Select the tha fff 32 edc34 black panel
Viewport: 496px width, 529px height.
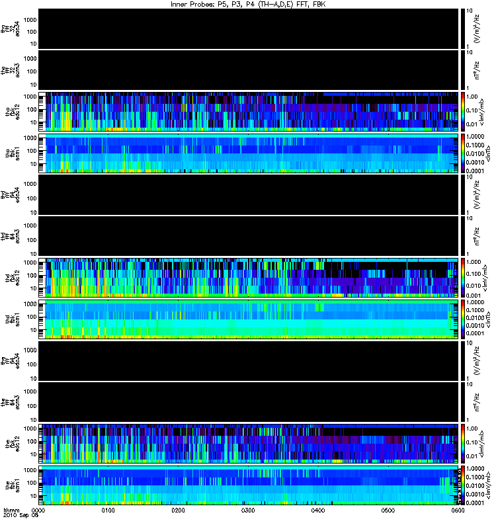(x=249, y=28)
